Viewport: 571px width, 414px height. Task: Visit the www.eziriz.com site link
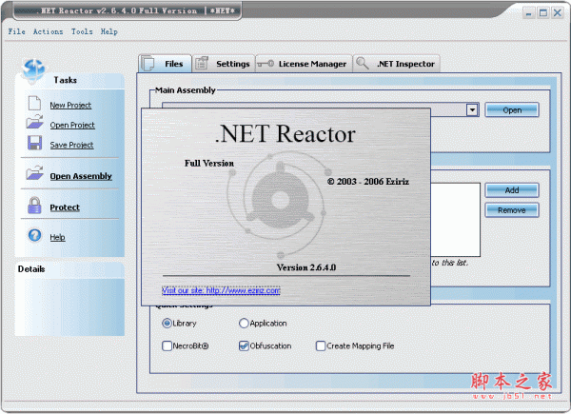pyautogui.click(x=221, y=290)
